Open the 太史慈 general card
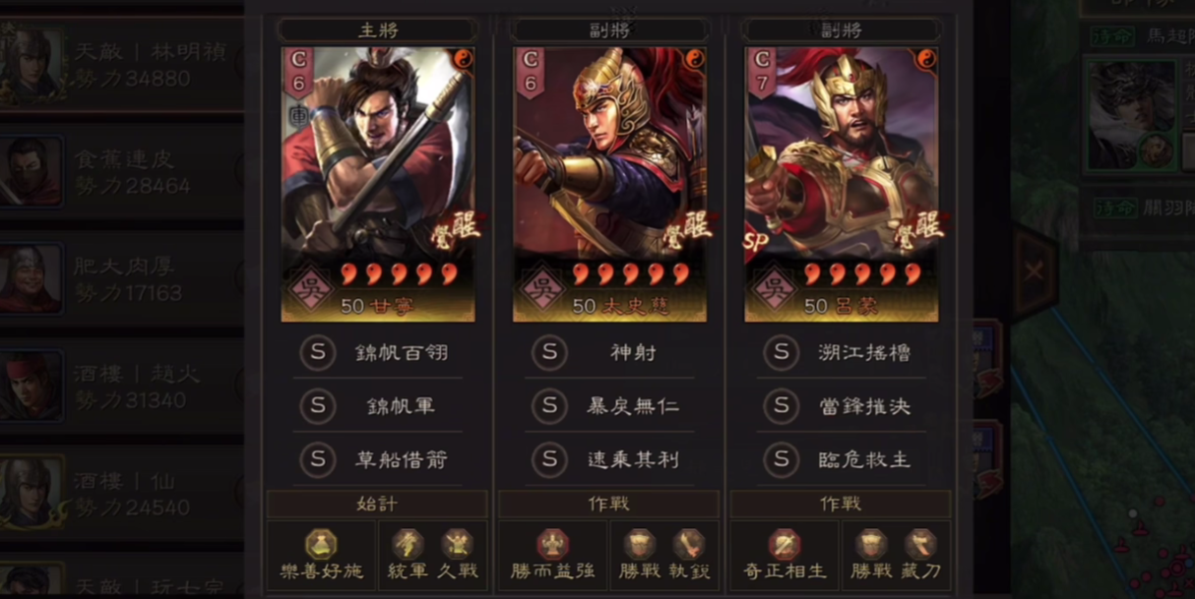This screenshot has height=599, width=1195. [x=609, y=184]
